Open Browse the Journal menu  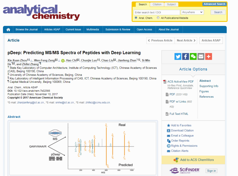[x=26, y=30]
